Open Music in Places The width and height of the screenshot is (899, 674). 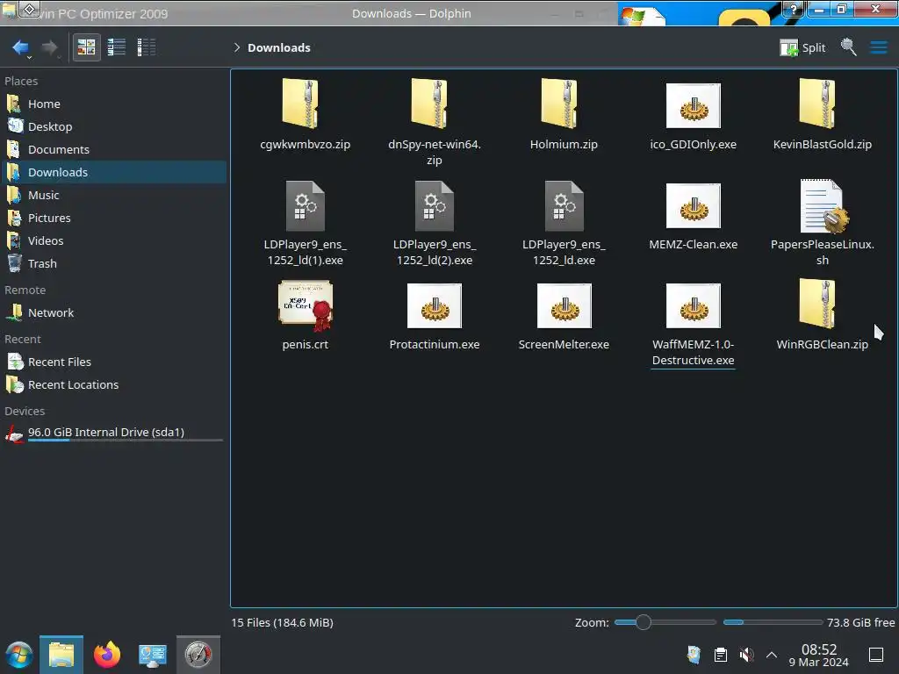click(115, 195)
